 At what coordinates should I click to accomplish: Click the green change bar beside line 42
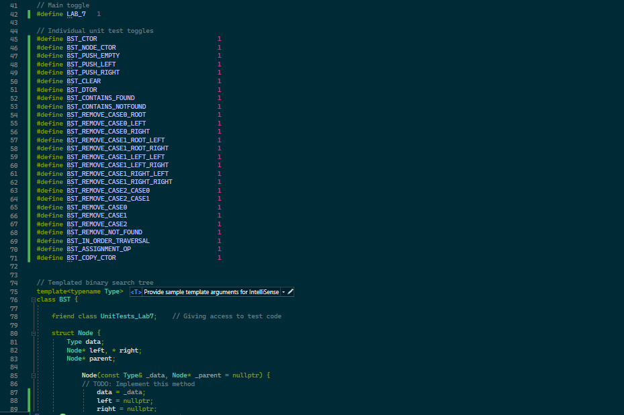pos(28,13)
